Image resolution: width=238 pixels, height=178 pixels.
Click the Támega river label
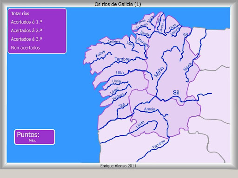(159, 144)
